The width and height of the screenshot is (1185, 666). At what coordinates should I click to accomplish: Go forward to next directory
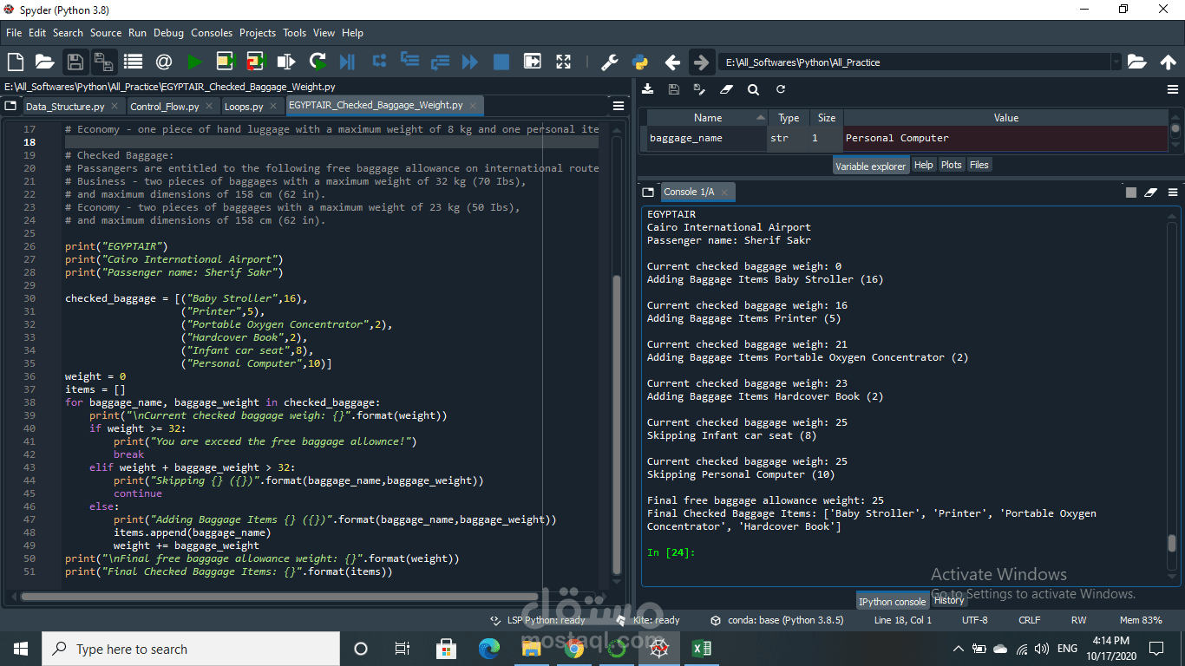[x=700, y=62]
